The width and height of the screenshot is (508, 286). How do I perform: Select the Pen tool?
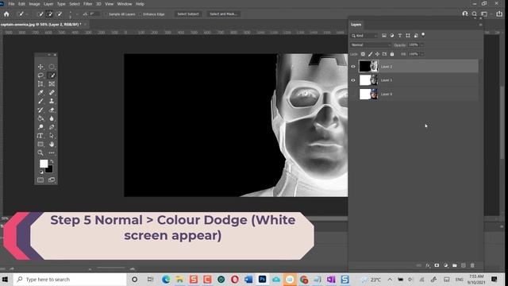point(52,127)
